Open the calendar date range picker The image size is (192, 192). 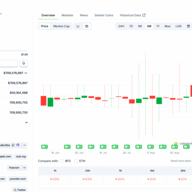[x=189, y=26]
